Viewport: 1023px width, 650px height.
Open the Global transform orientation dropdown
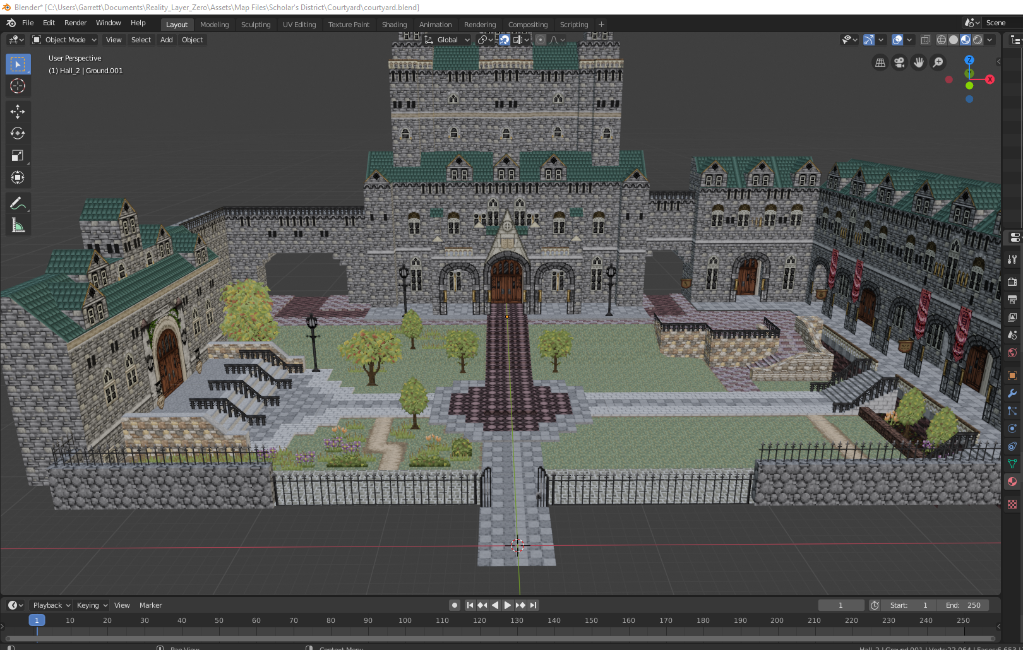click(447, 40)
